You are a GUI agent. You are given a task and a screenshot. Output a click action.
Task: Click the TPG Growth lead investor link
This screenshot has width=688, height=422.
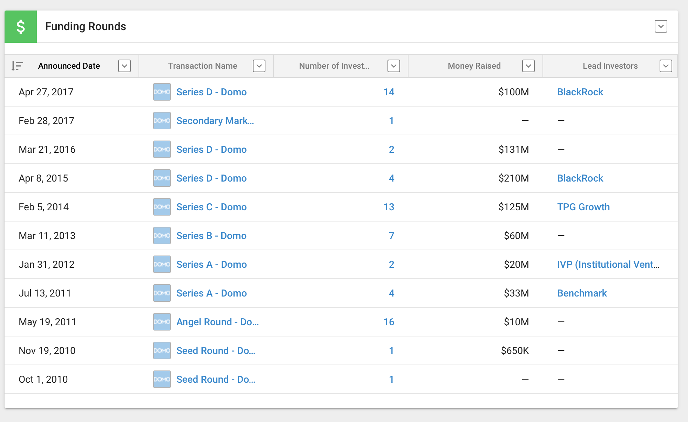coord(584,207)
